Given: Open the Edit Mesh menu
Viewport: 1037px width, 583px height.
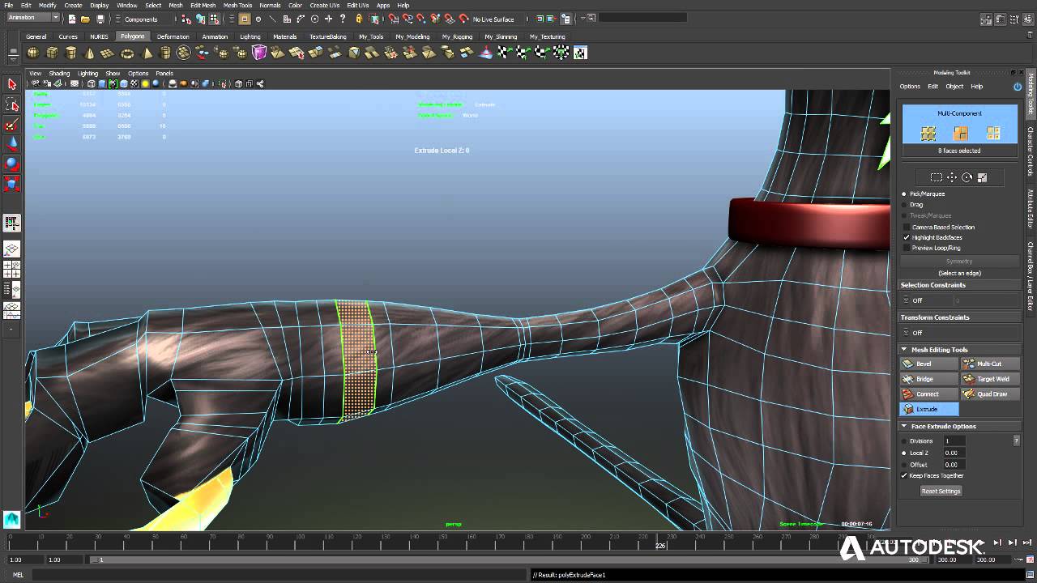Looking at the screenshot, I should click(203, 5).
